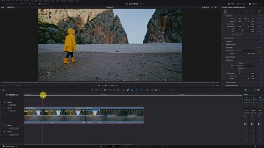Open the Effects panel button
This screenshot has width=264, height=148.
(23, 4)
